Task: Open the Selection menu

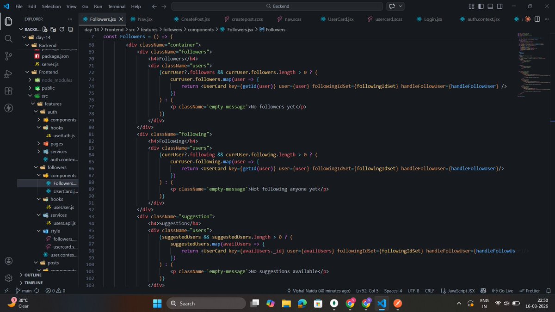Action: click(51, 6)
